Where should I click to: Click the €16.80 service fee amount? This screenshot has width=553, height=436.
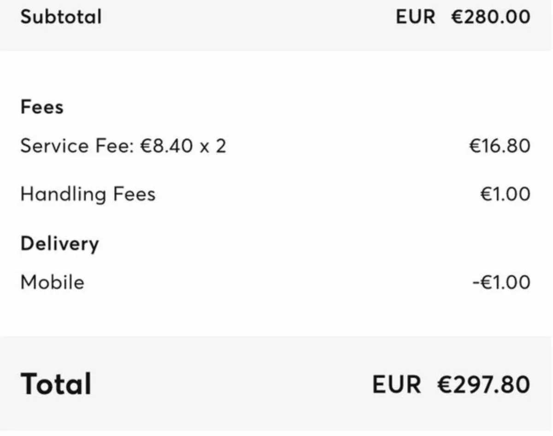500,146
